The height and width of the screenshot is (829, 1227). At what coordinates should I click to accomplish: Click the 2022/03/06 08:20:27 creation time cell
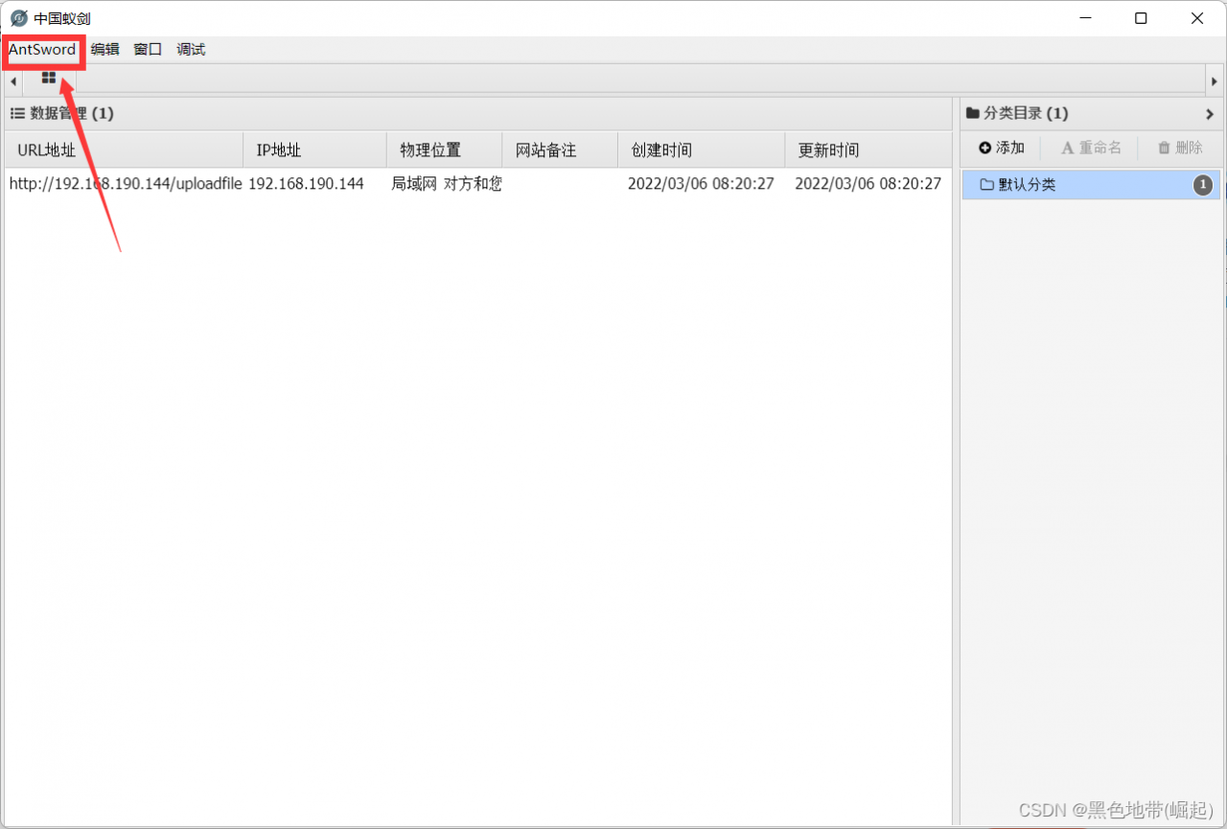(701, 184)
